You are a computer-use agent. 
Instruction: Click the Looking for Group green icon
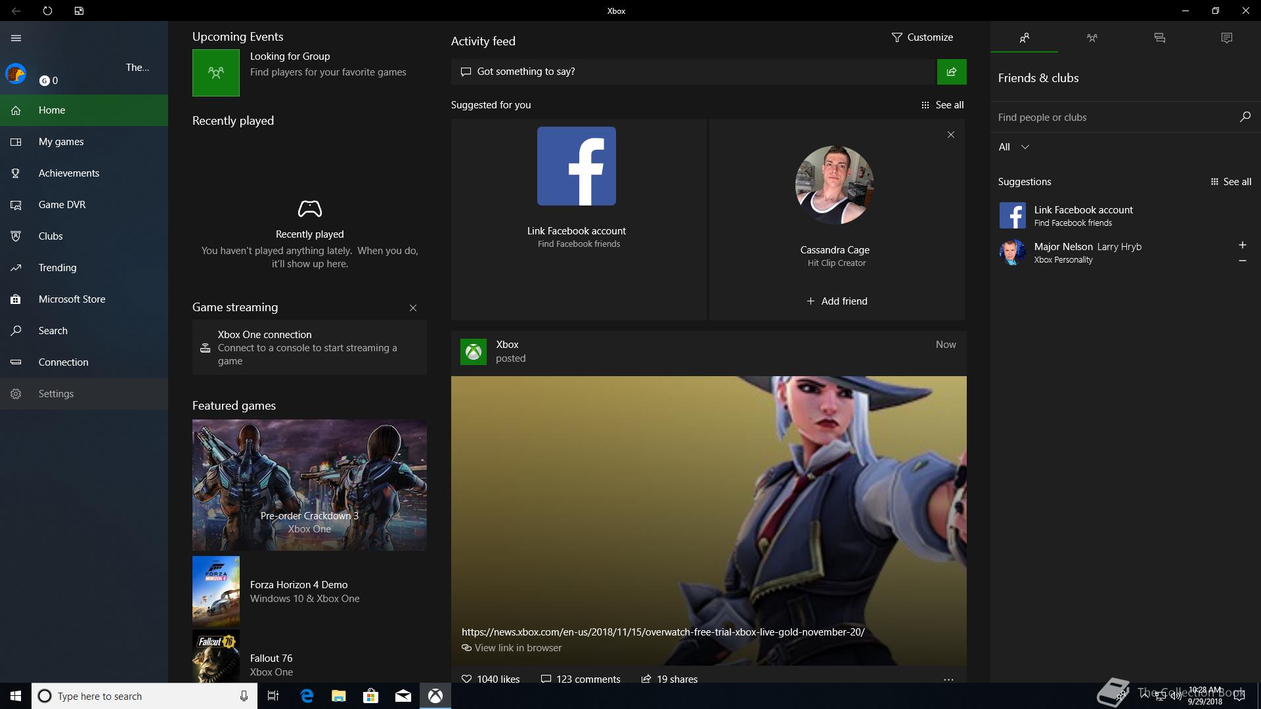(216, 73)
